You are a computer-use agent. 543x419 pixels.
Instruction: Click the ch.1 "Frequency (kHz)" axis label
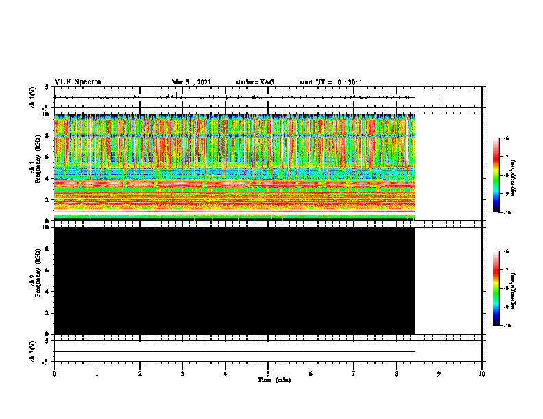click(38, 160)
